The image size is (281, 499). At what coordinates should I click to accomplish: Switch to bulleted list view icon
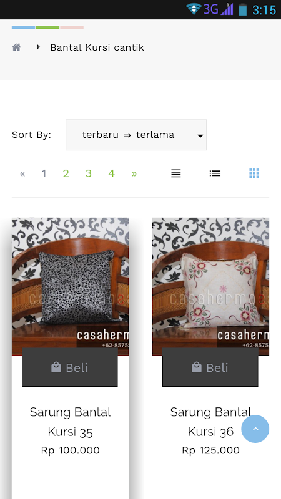(215, 173)
